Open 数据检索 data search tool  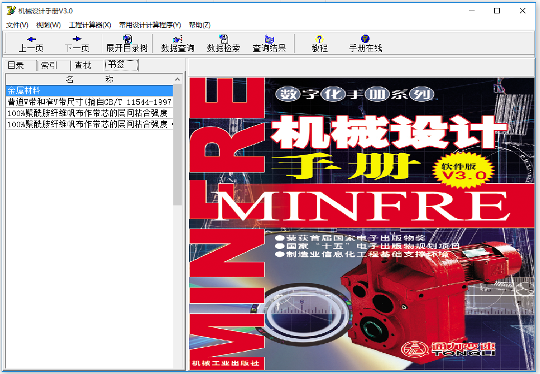pos(224,44)
